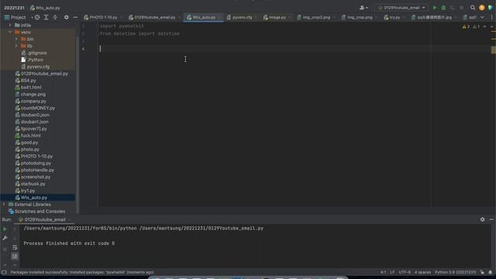Switch to 0129Youtube_email.py editor tab
The width and height of the screenshot is (496, 279).
pyautogui.click(x=152, y=17)
